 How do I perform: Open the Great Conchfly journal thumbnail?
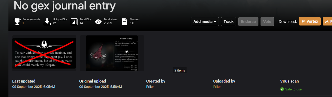[112, 53]
